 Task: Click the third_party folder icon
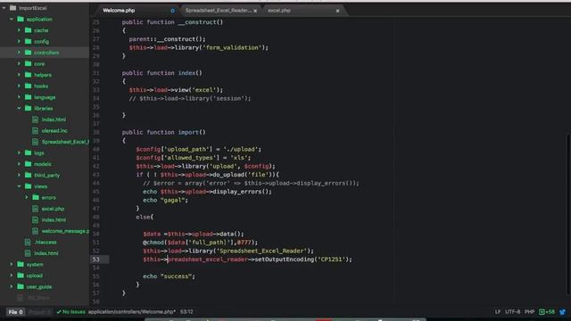coord(28,175)
